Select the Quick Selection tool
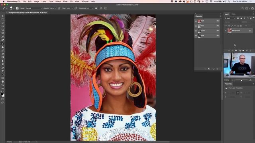 3,27
